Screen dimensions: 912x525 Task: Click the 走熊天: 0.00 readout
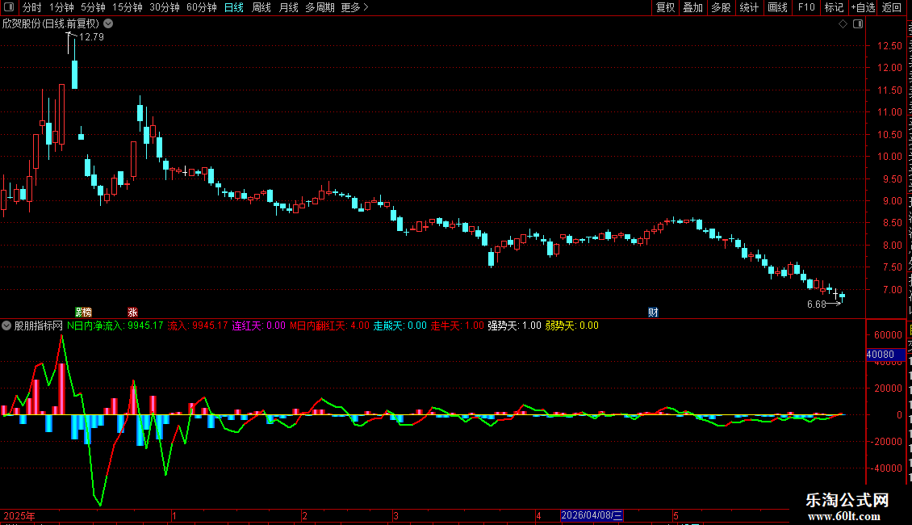(x=400, y=325)
